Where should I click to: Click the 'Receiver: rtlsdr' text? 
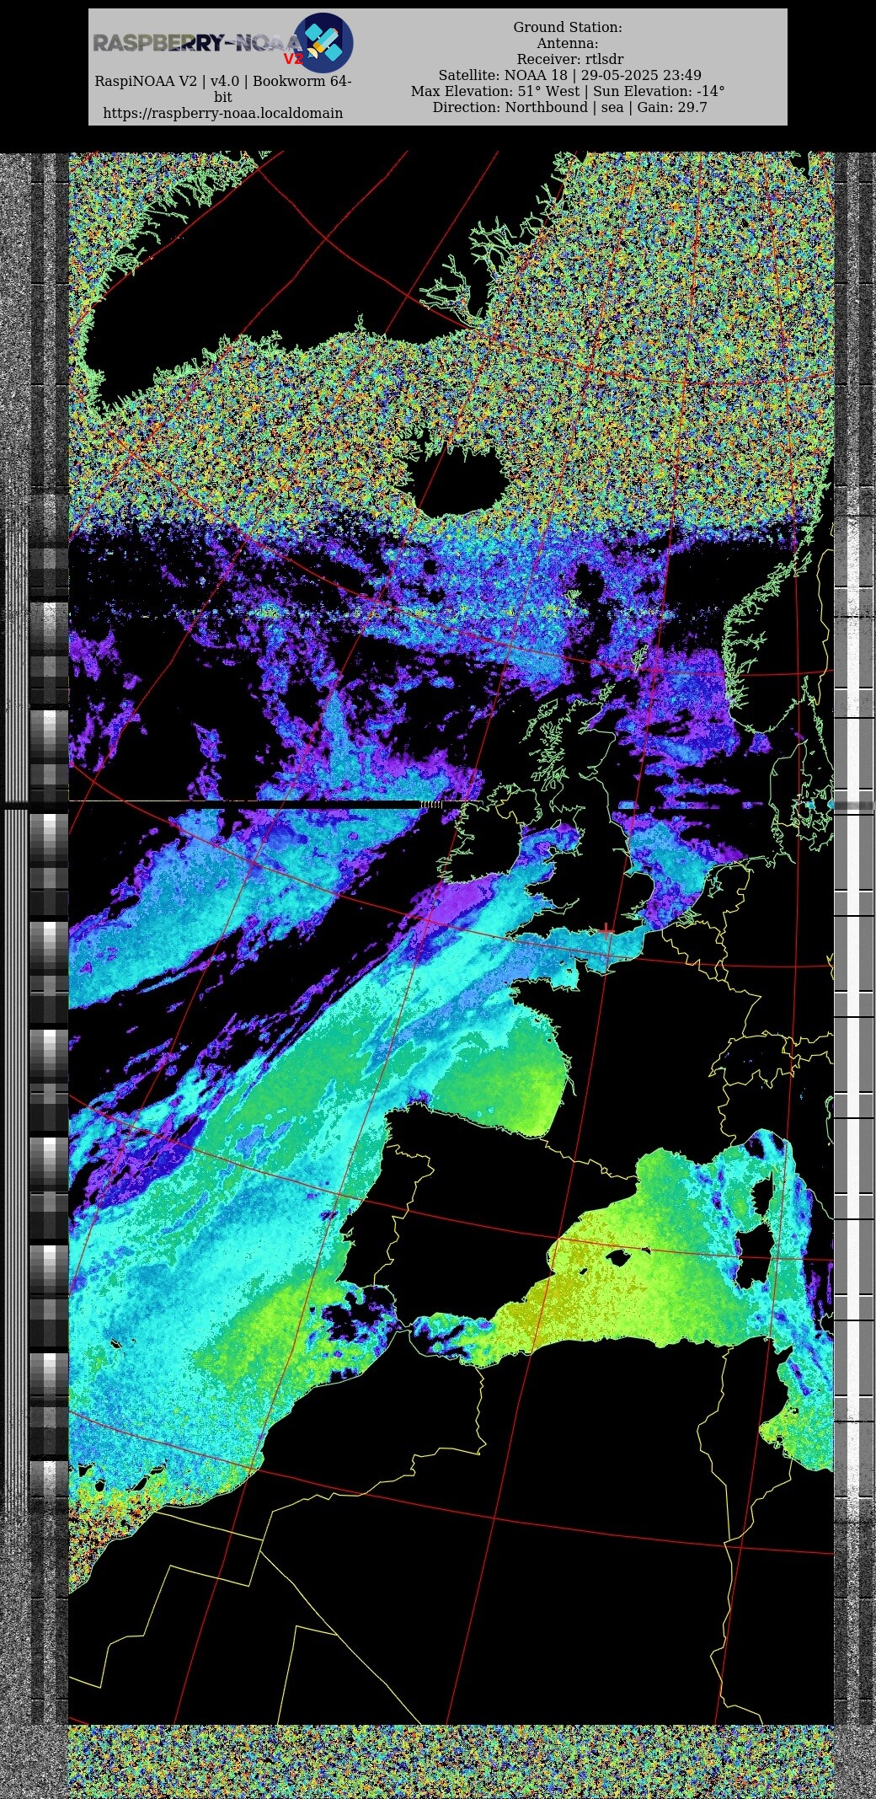point(570,60)
